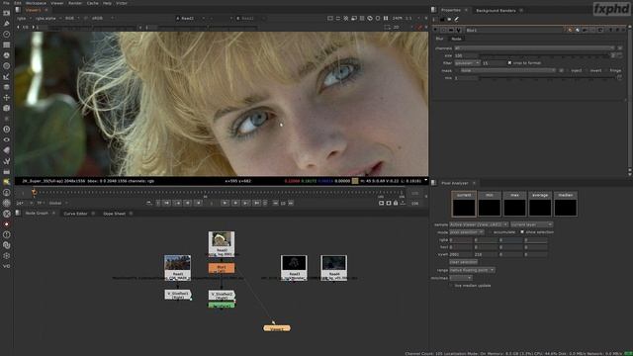This screenshot has width=633, height=356.
Task: Open the Channel nodes toolbar menu
Action: coord(7,44)
